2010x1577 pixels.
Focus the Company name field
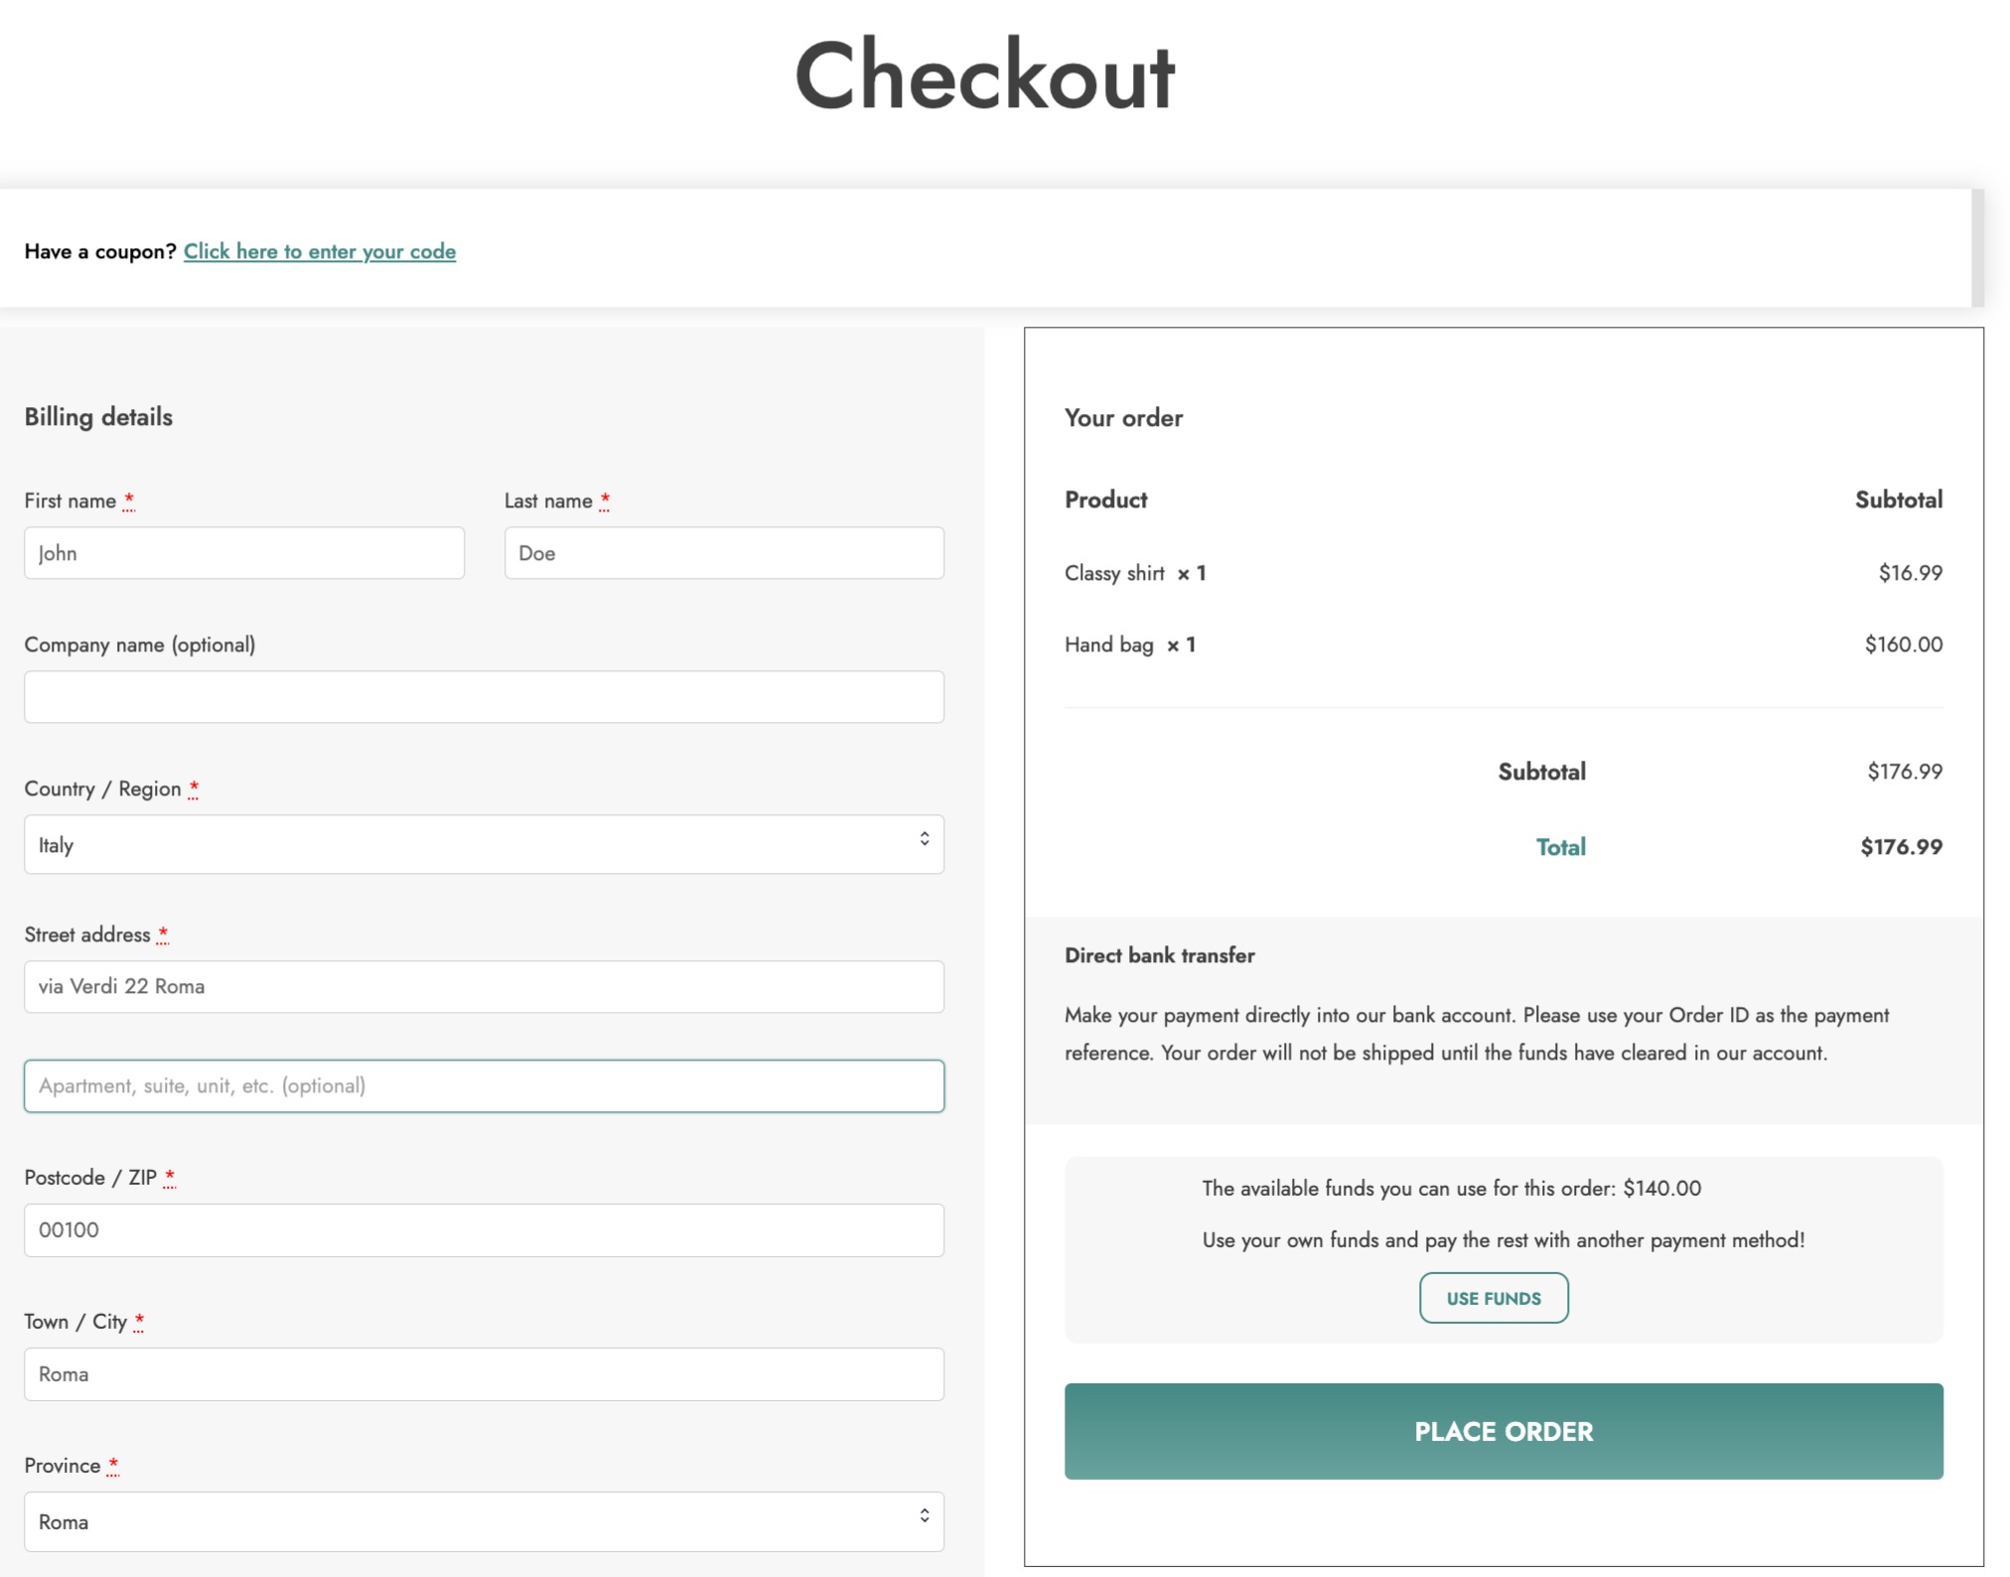pos(484,697)
